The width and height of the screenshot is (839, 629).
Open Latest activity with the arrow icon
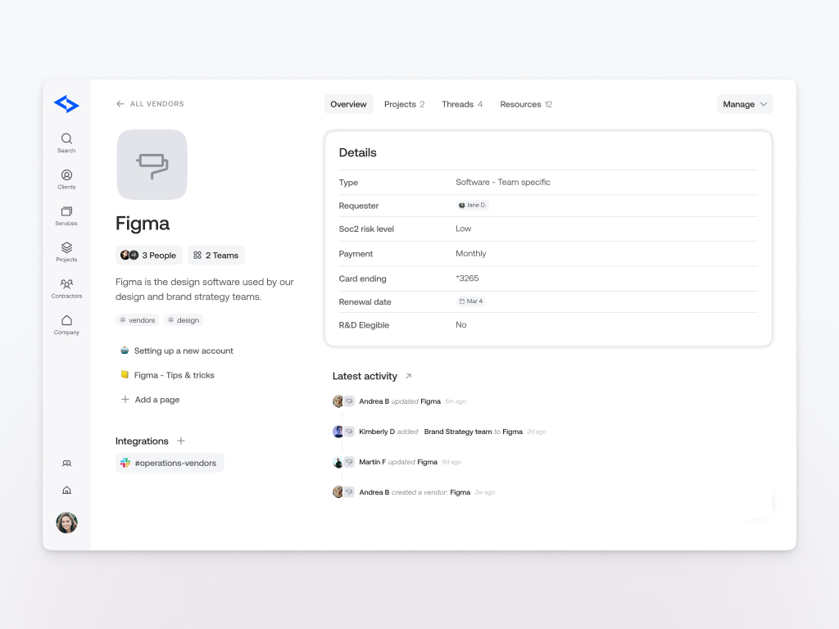click(x=408, y=376)
